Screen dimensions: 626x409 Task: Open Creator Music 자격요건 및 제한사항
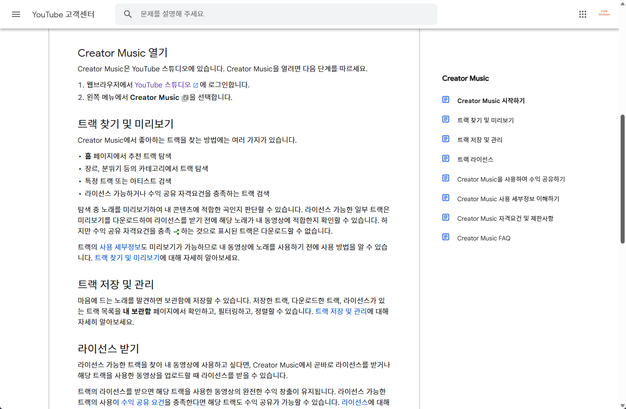[x=505, y=219]
